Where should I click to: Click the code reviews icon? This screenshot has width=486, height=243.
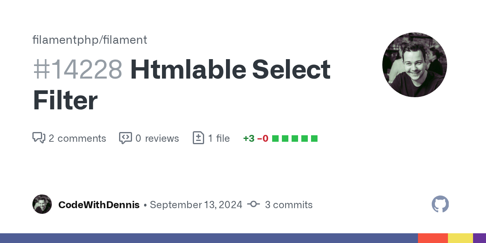click(126, 138)
